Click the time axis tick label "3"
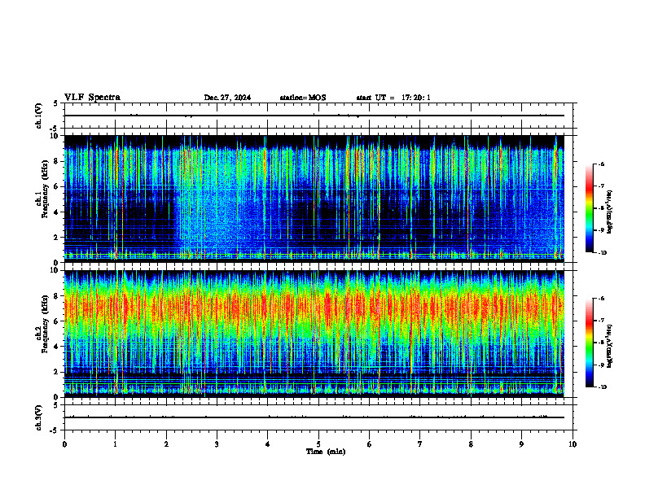 tap(217, 444)
